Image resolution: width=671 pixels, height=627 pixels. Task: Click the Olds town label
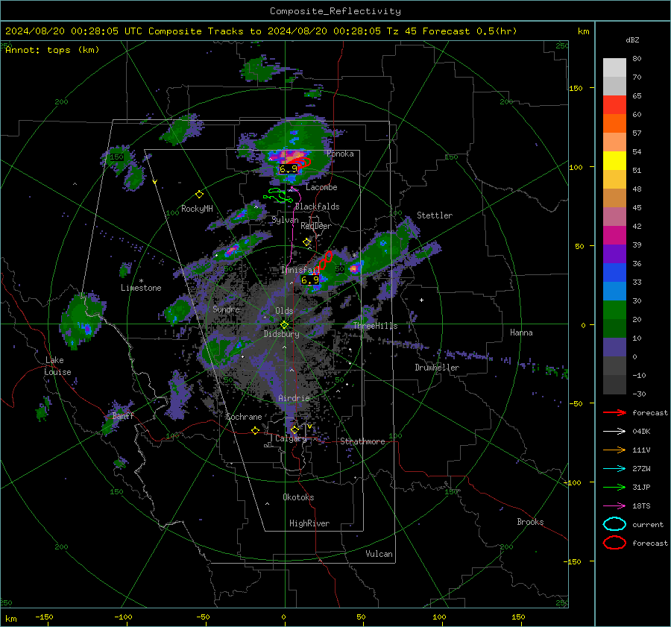(x=284, y=311)
